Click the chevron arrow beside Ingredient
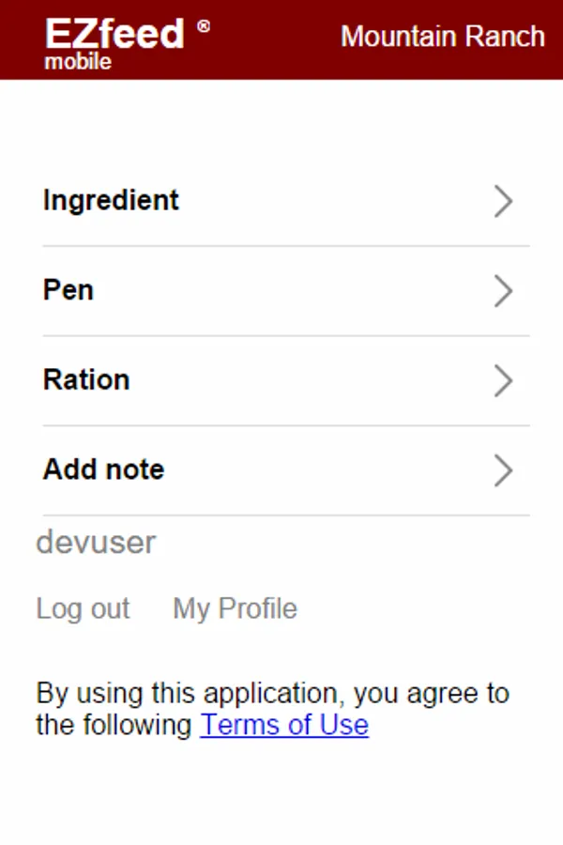 pos(504,201)
